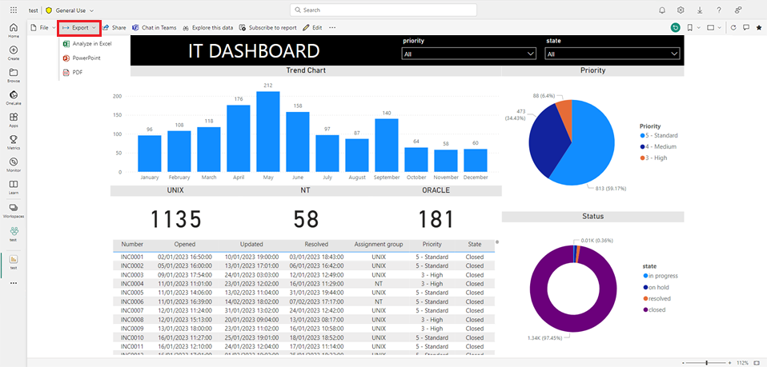Open the notifications bell
Screen dimensions: 767x367
coord(662,10)
